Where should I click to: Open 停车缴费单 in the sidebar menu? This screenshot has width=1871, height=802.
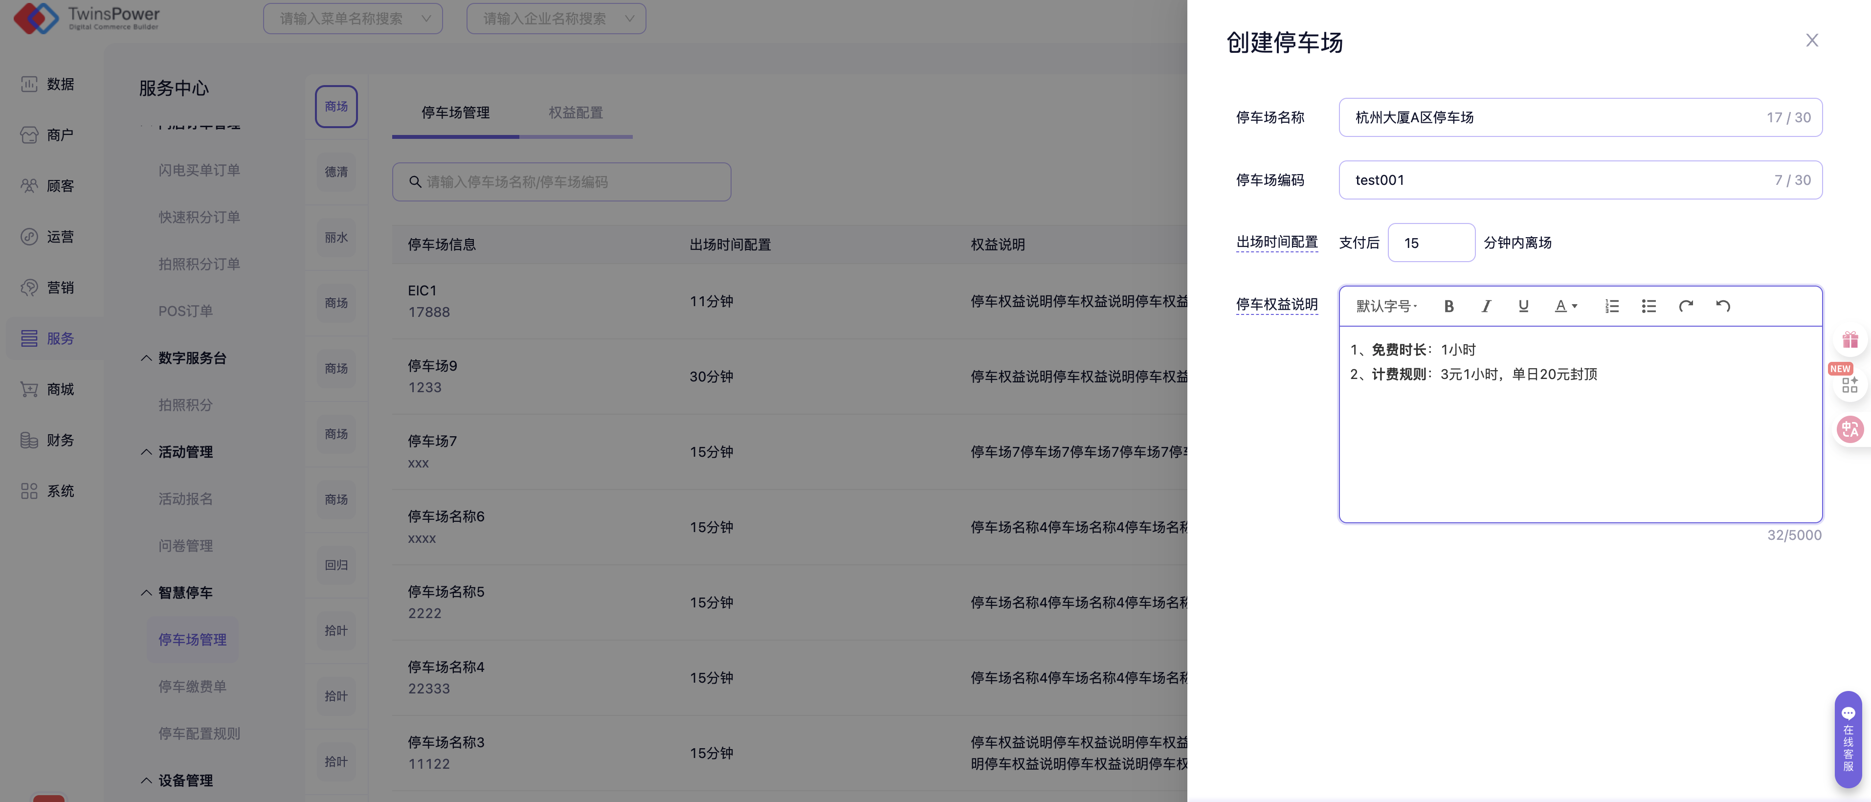coord(193,687)
